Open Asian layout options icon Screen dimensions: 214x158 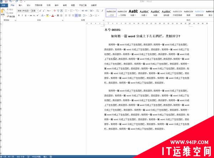point(92,11)
